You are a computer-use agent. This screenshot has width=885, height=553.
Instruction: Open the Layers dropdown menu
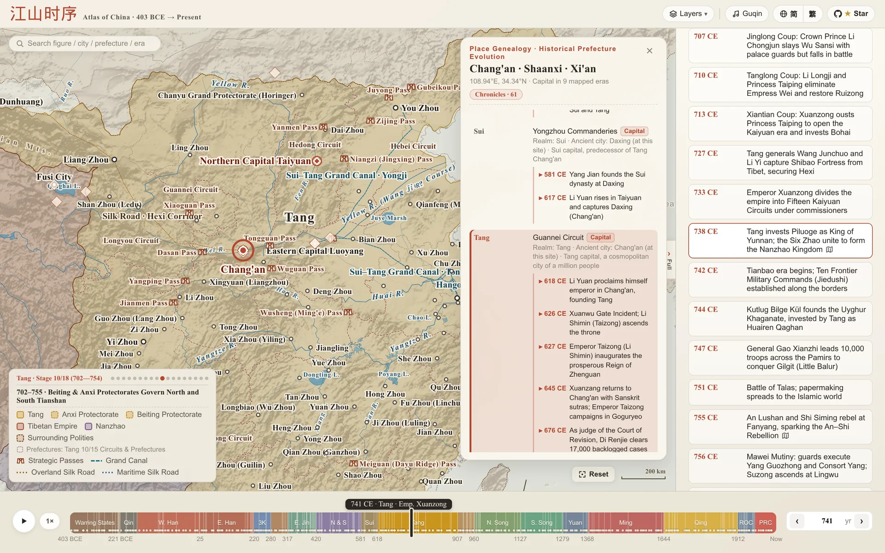point(688,14)
